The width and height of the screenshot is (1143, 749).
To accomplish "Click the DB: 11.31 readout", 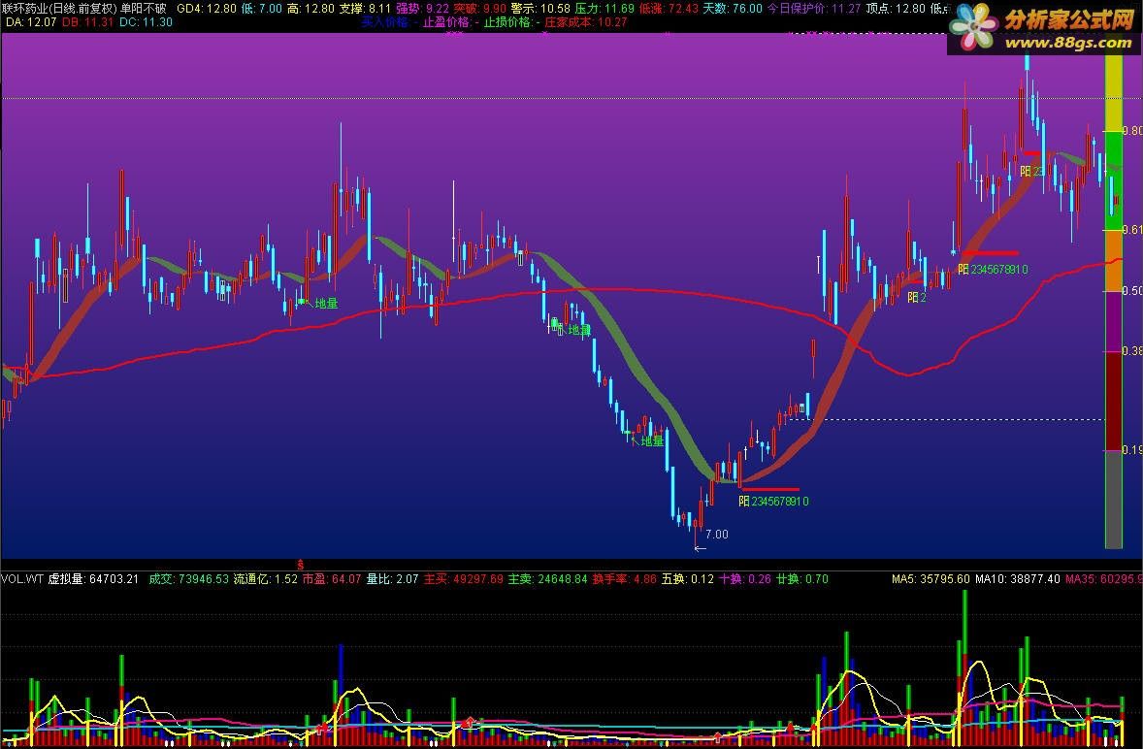I will coord(87,22).
